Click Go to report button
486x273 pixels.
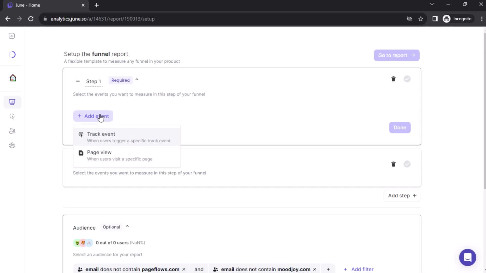point(396,55)
